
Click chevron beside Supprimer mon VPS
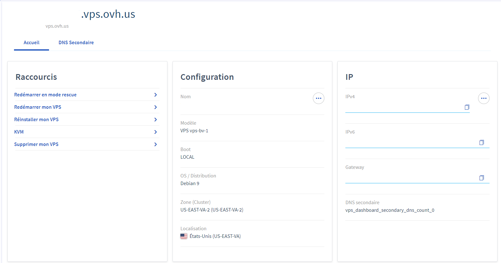(x=156, y=144)
